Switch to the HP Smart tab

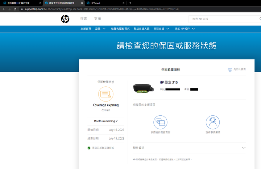click(105, 3)
